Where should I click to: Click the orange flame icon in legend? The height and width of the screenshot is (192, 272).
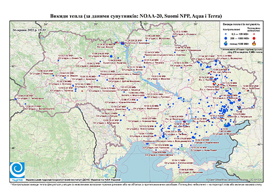pos(254,43)
